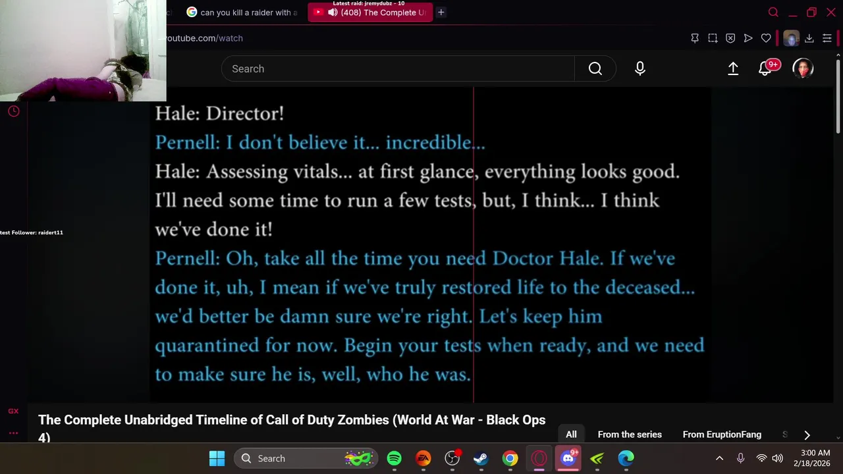Mute the tab with the speaker icon
The height and width of the screenshot is (474, 843).
pos(333,13)
